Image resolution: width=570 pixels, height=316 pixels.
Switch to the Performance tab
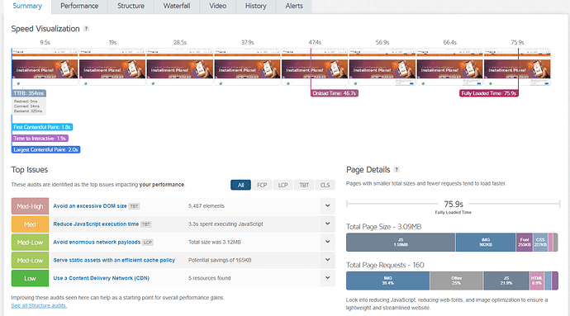79,6
